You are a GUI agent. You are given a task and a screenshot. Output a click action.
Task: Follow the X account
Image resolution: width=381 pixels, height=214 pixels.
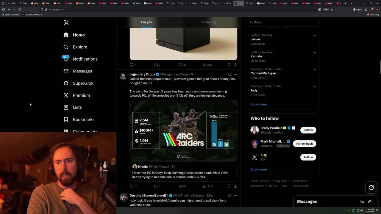coord(308,157)
